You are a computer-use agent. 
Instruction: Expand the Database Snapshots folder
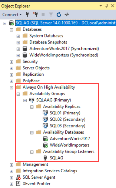[x=18, y=43]
